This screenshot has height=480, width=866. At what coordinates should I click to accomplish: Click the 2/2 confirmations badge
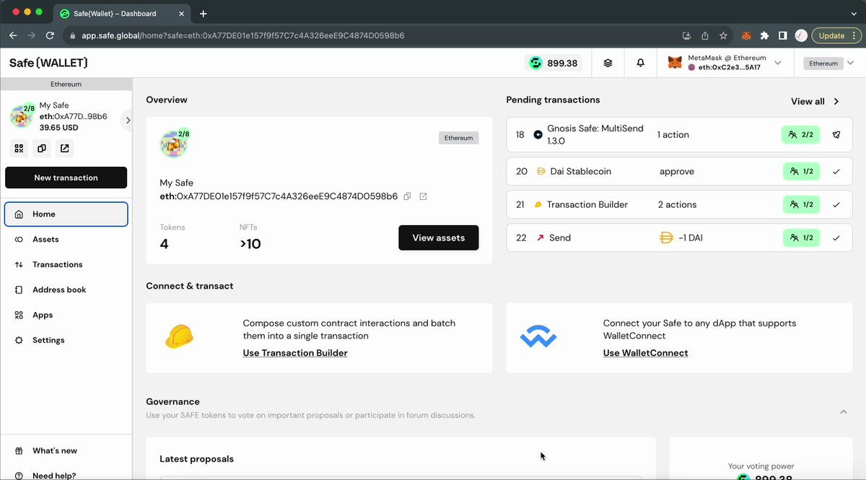pos(801,134)
